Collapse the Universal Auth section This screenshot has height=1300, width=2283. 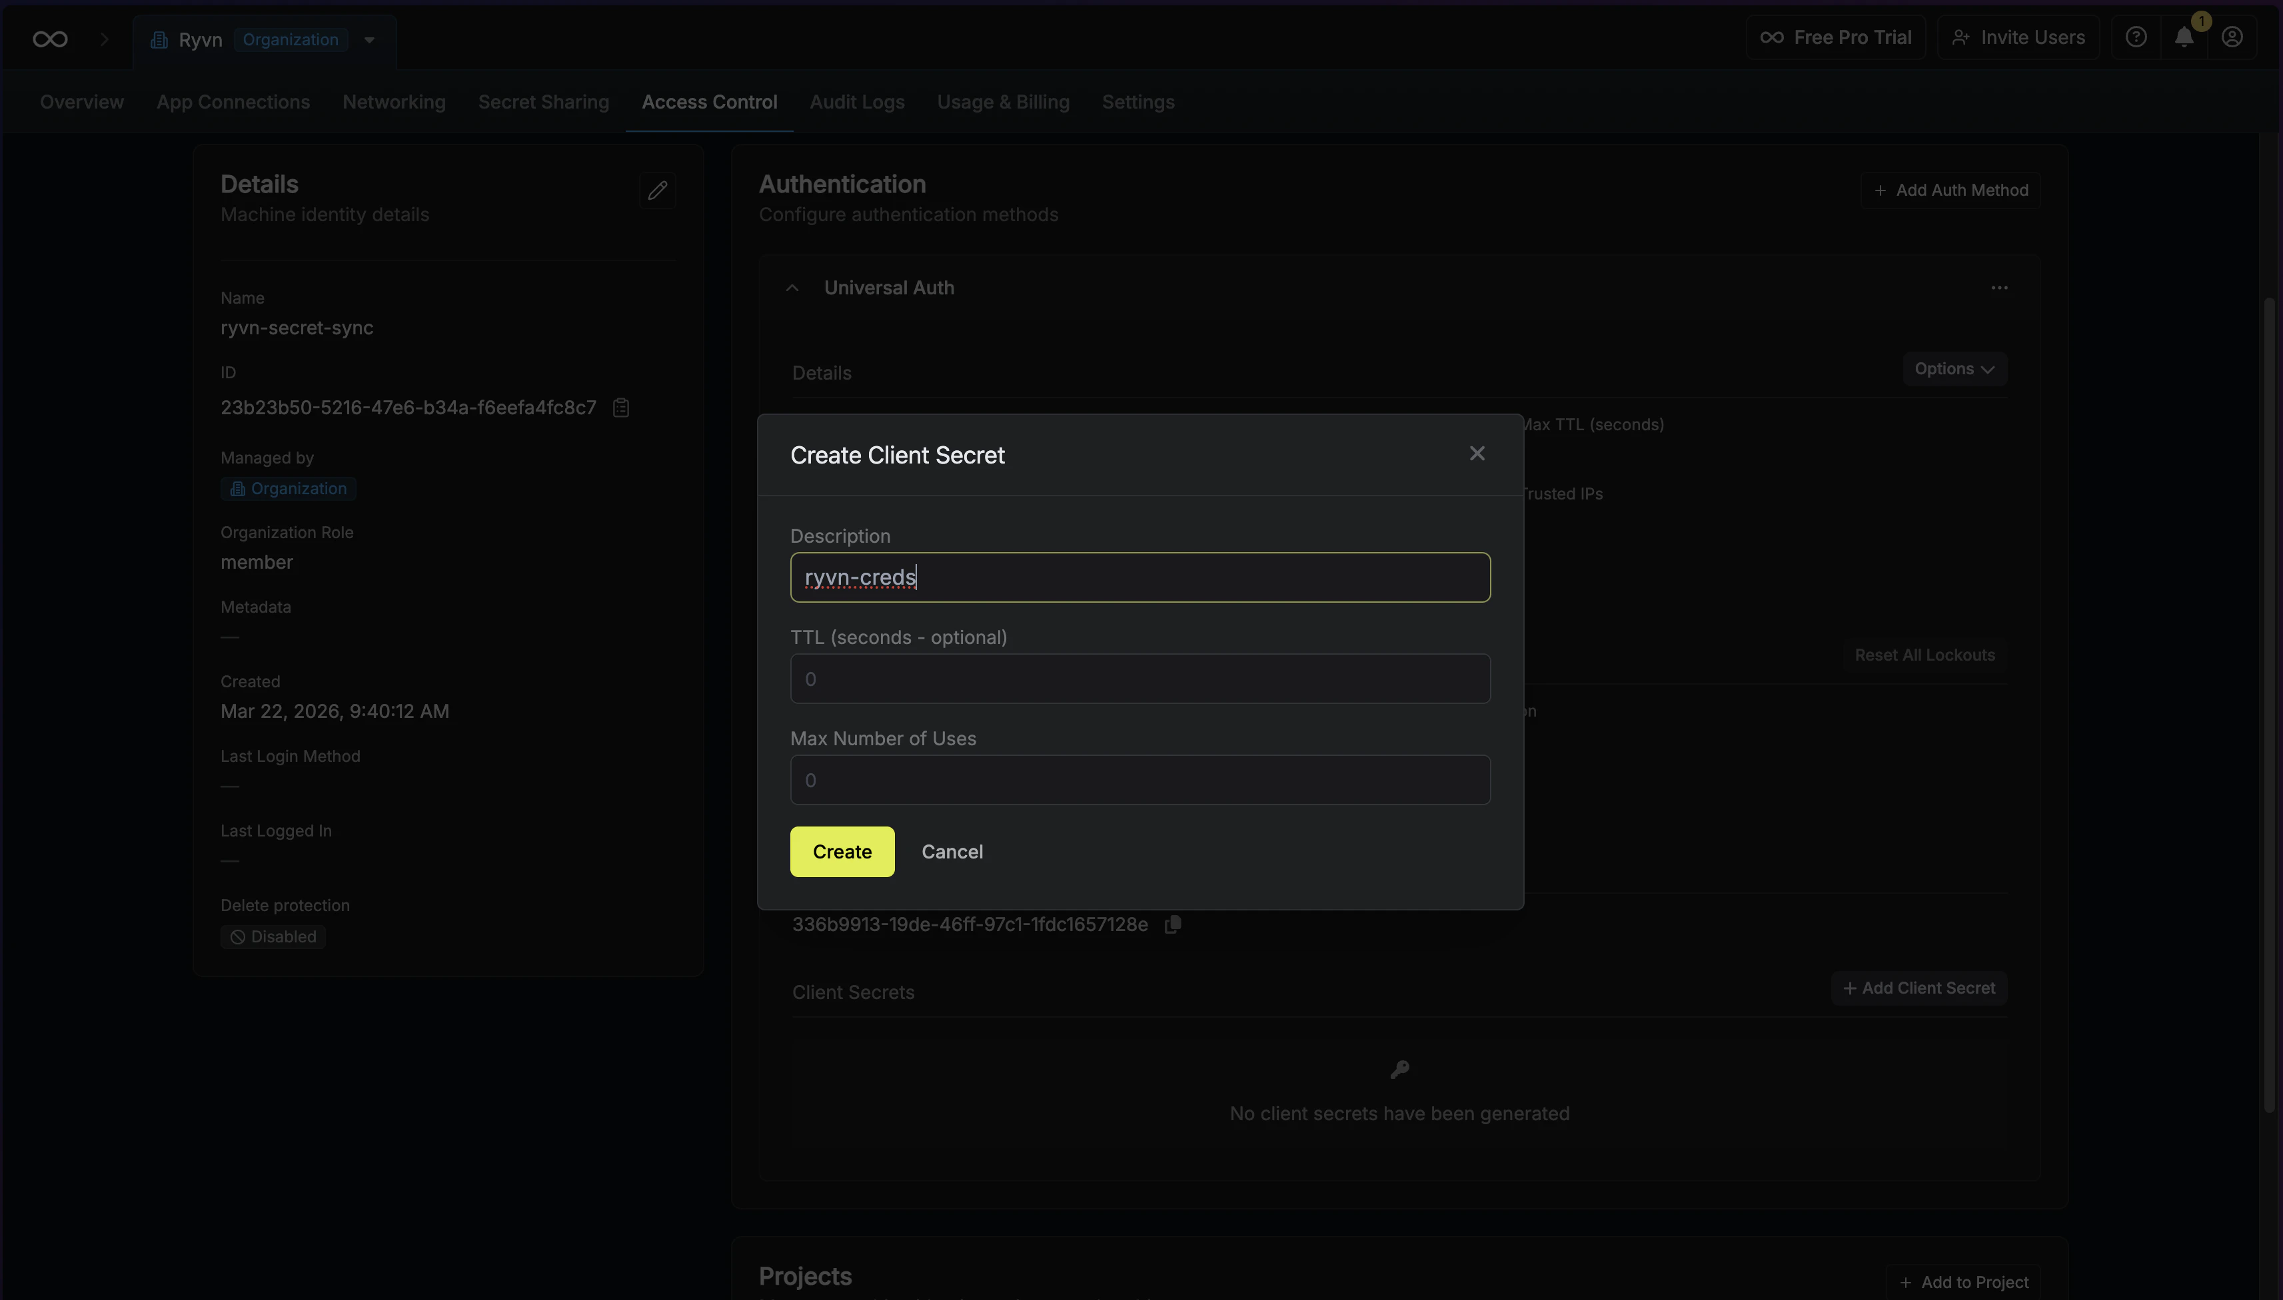[793, 288]
